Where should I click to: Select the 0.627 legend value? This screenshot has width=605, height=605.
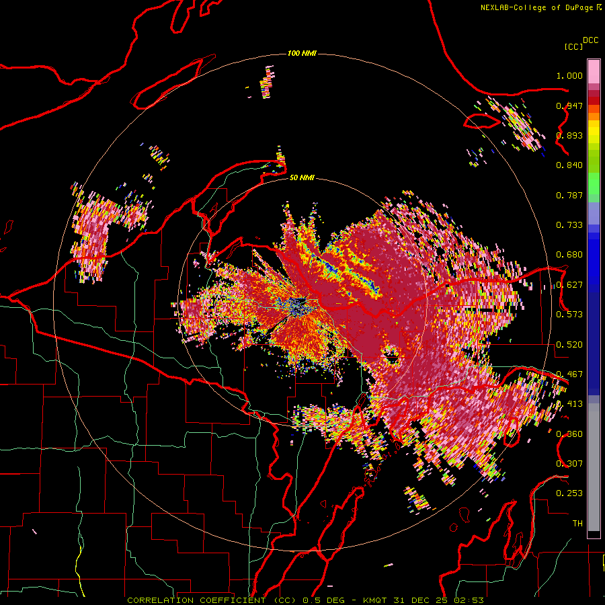(569, 285)
